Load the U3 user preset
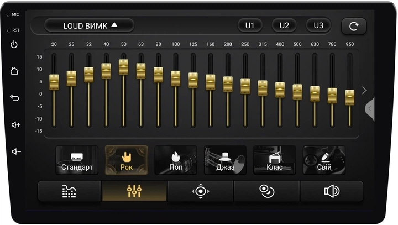The image size is (398, 225). tap(318, 25)
